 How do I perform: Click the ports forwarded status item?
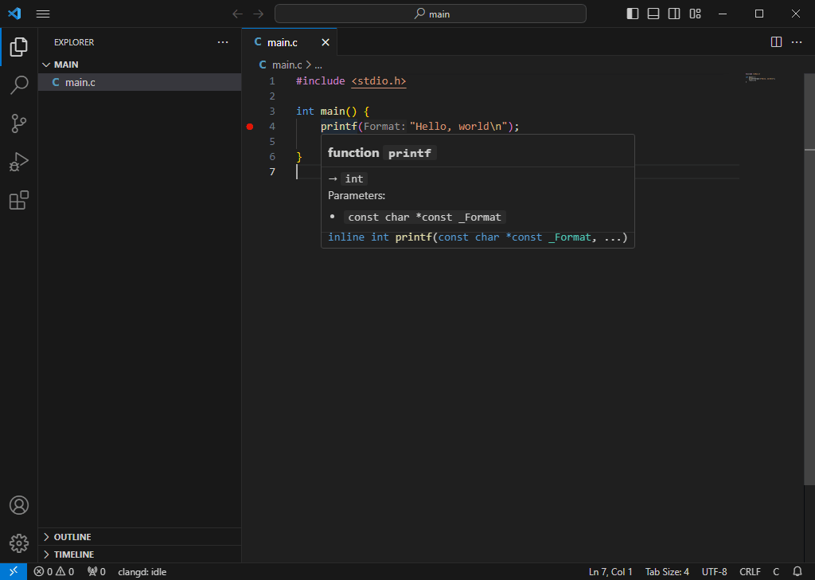tap(96, 572)
